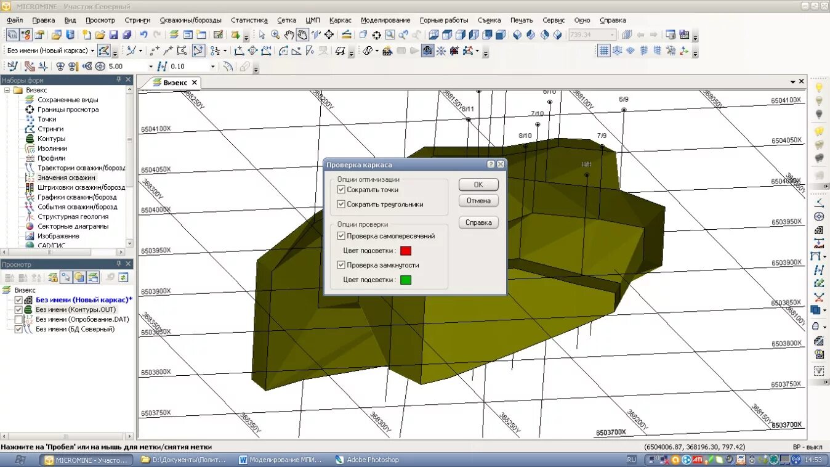Click the Open folder toolbar icon

click(100, 35)
